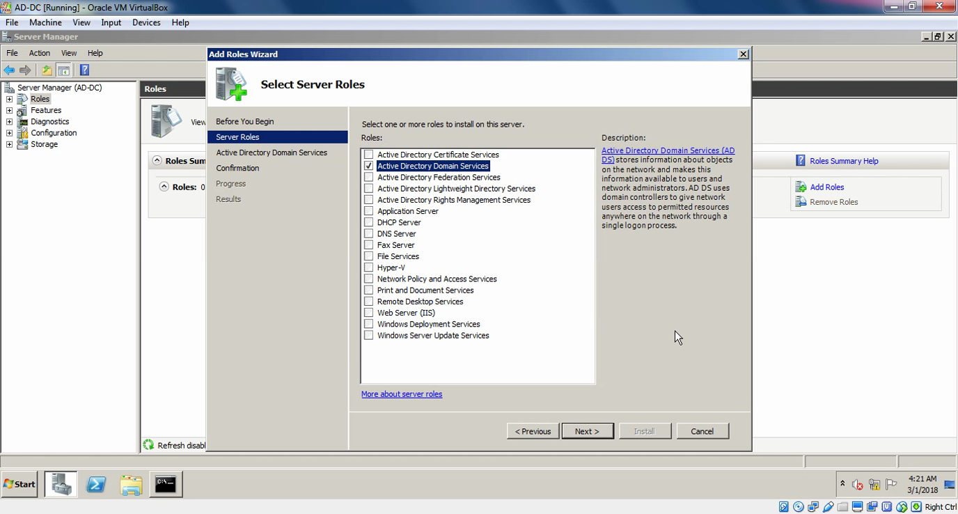The width and height of the screenshot is (958, 514).
Task: Open the Command Prompt taskbar icon
Action: 166,484
